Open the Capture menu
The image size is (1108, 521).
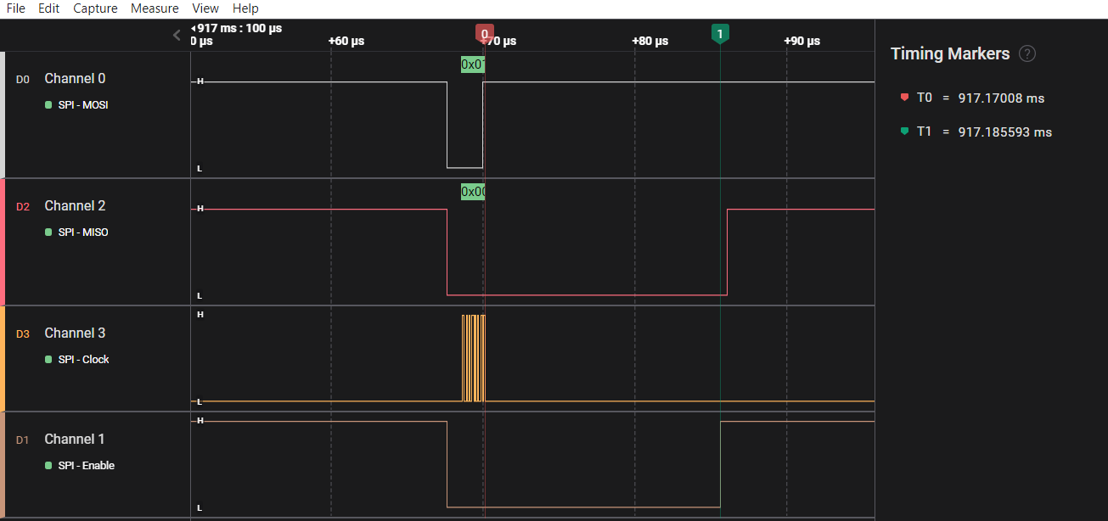(x=95, y=8)
